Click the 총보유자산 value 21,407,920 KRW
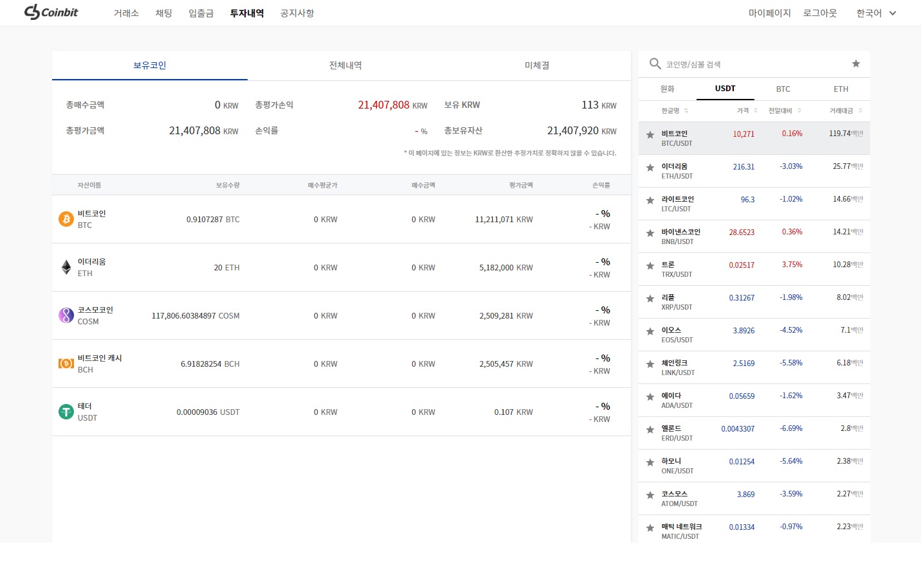 582,130
